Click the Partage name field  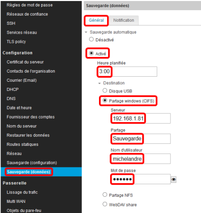(141, 139)
